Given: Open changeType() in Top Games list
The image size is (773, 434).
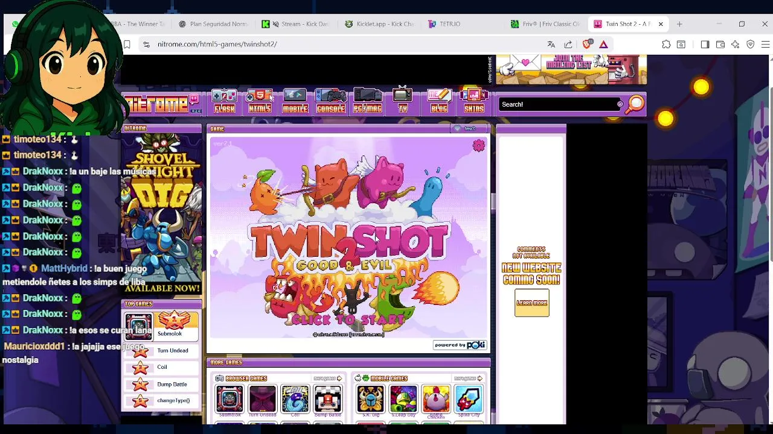Looking at the screenshot, I should tap(161, 401).
